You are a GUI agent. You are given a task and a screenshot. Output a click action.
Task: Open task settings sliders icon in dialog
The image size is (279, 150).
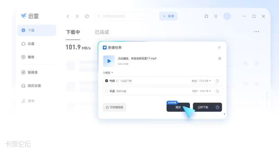220,58
